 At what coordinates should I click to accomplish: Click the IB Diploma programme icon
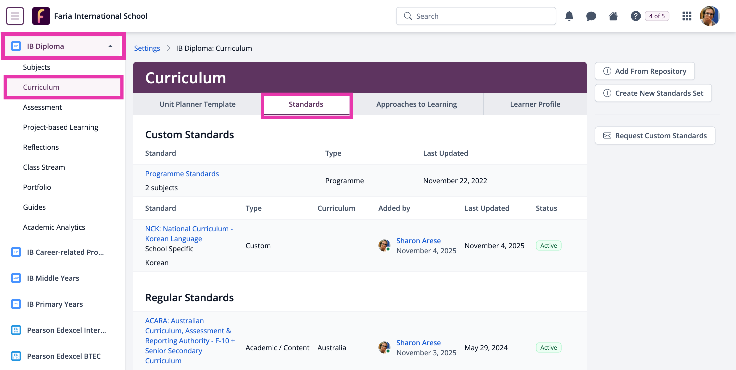(x=16, y=46)
